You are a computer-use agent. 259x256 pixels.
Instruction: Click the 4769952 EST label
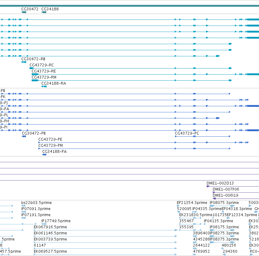tap(201, 251)
